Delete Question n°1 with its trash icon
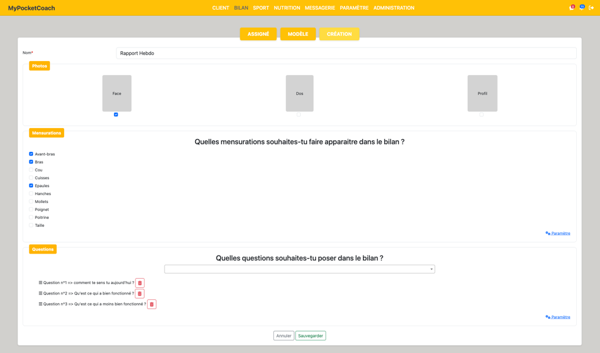 click(x=140, y=283)
